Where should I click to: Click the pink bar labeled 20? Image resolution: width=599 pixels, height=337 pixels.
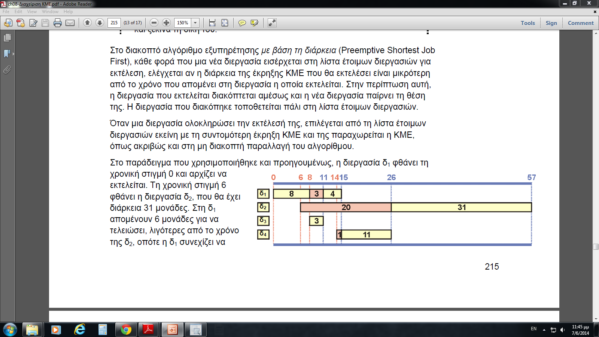coord(346,207)
